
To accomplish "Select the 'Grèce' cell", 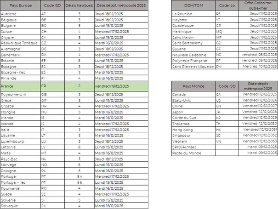I will tap(20, 100).
